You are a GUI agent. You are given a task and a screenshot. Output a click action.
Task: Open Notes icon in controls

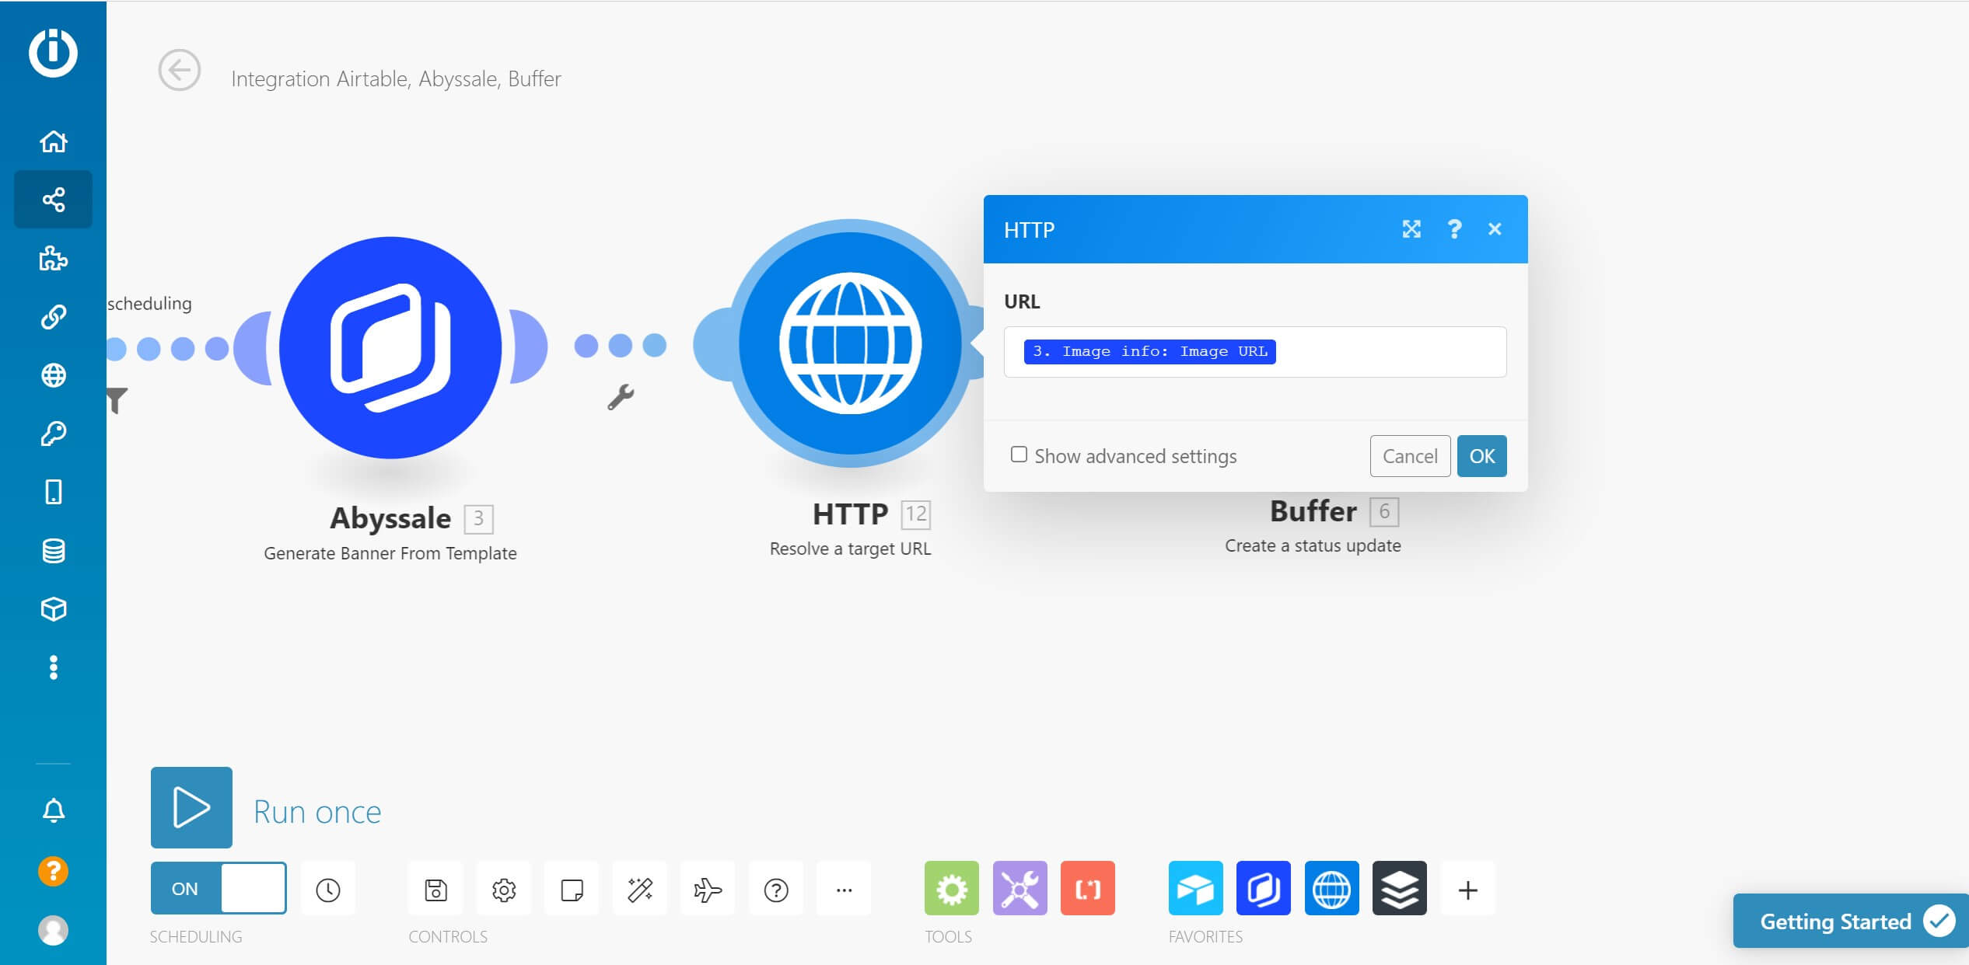pyautogui.click(x=572, y=889)
